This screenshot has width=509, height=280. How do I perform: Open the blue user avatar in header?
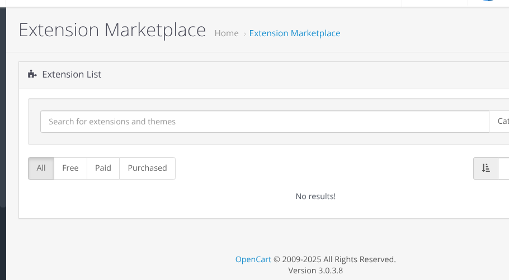488,1
